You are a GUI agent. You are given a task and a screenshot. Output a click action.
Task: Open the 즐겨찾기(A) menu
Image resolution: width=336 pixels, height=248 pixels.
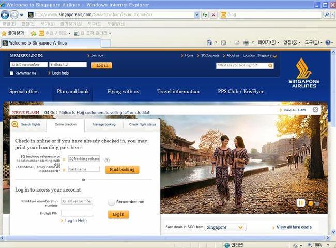click(x=71, y=24)
